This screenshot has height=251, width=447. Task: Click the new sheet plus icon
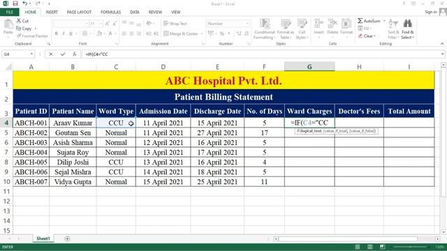(x=67, y=238)
